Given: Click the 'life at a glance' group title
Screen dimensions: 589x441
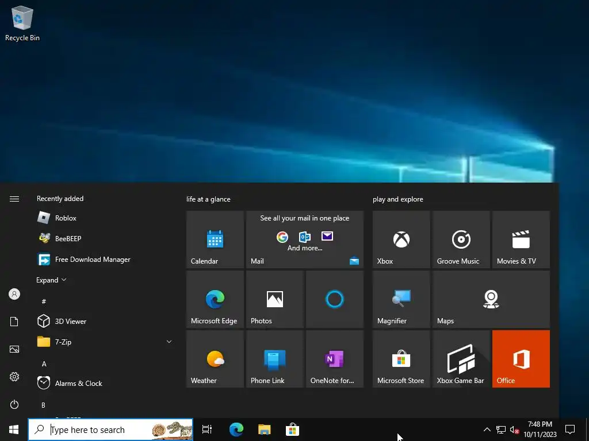Looking at the screenshot, I should coord(208,199).
